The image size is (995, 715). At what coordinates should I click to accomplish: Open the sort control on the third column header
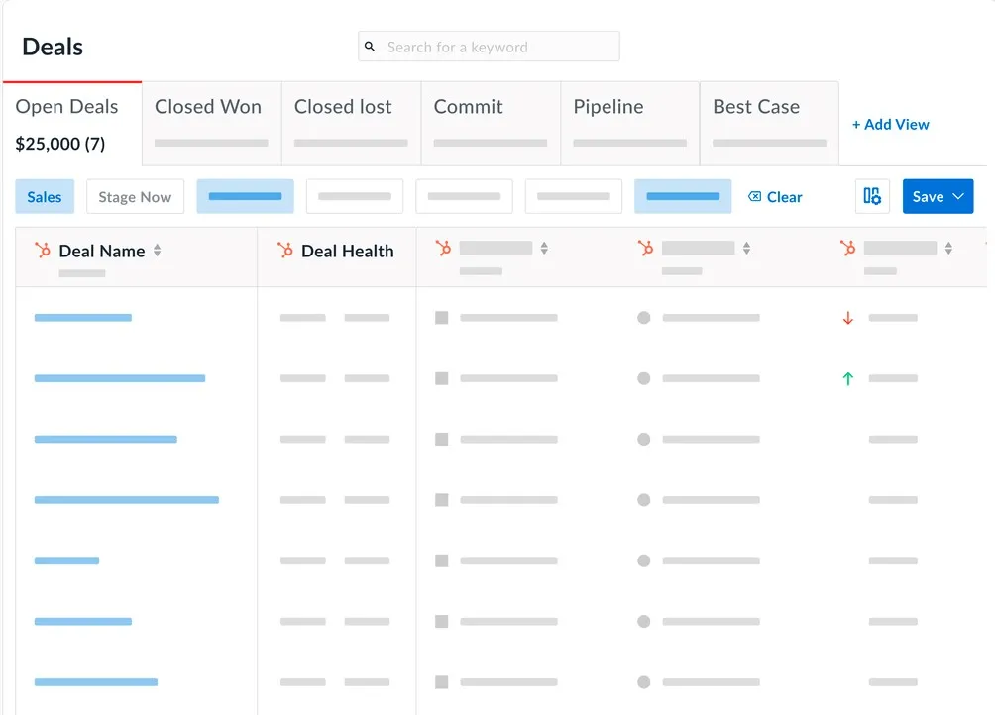pos(545,248)
